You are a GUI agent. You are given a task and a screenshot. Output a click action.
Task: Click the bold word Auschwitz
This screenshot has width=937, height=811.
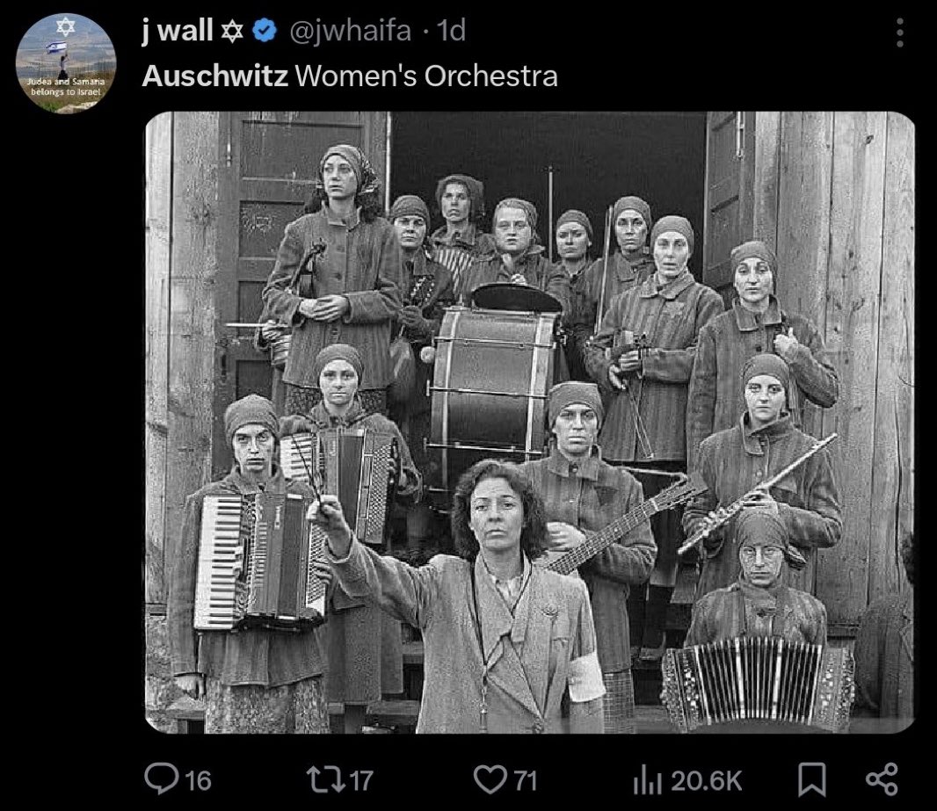(215, 76)
